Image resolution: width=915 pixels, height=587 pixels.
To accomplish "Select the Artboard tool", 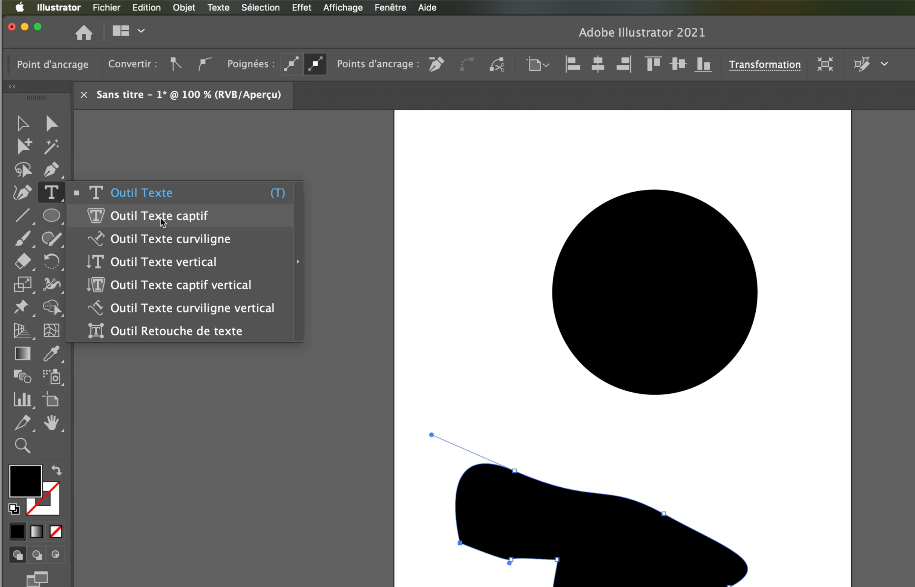I will click(51, 399).
